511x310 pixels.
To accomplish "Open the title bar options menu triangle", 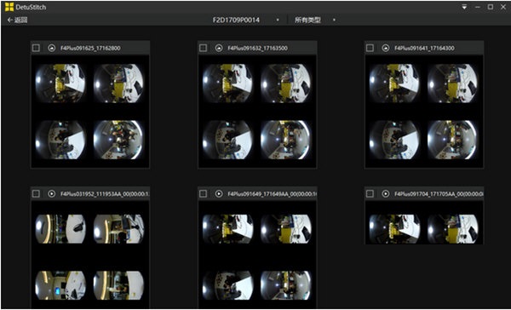I will tap(464, 7).
